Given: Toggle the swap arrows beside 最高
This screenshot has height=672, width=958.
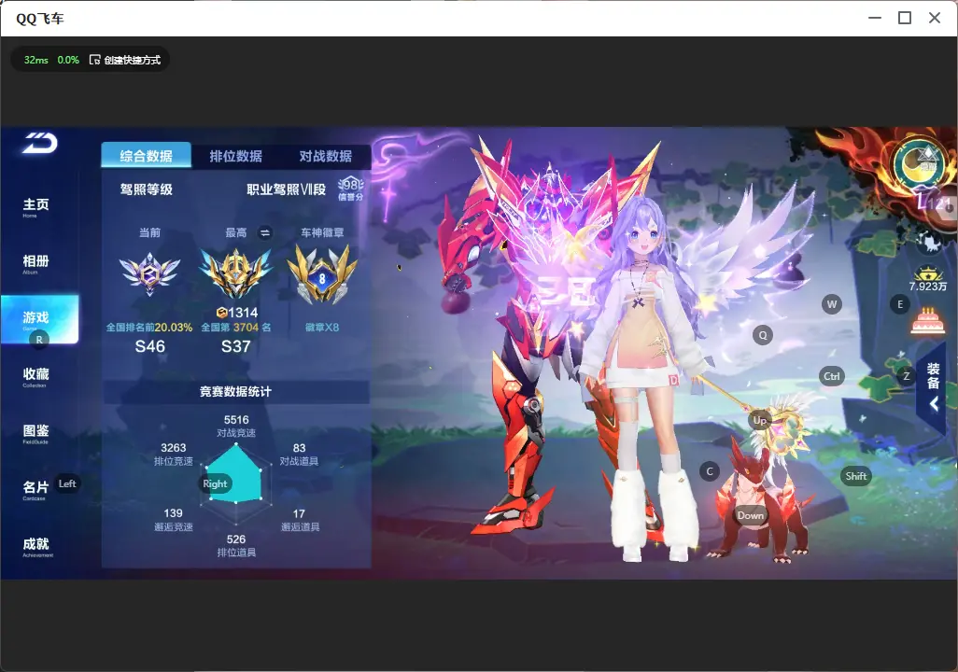Looking at the screenshot, I should 265,232.
